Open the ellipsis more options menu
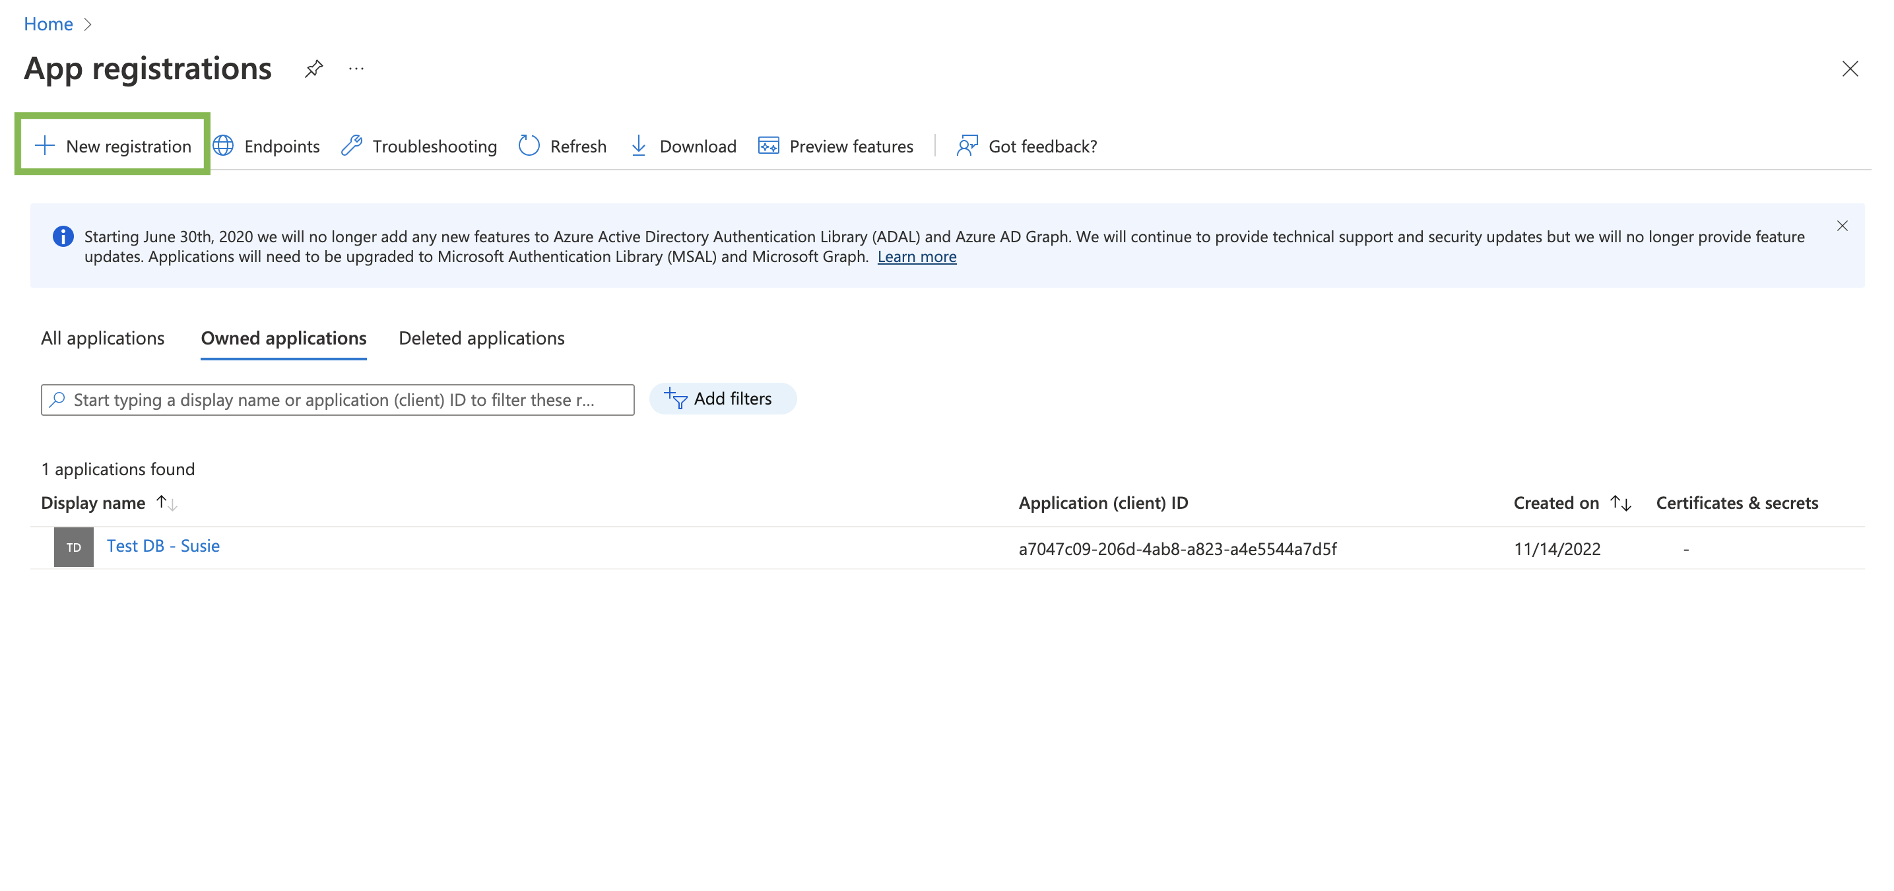The height and width of the screenshot is (891, 1894). [356, 69]
